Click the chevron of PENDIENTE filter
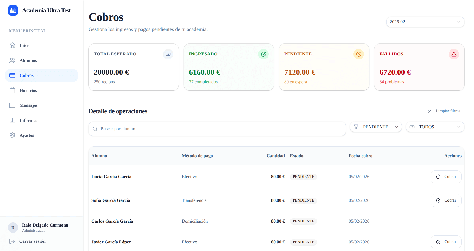 396,127
